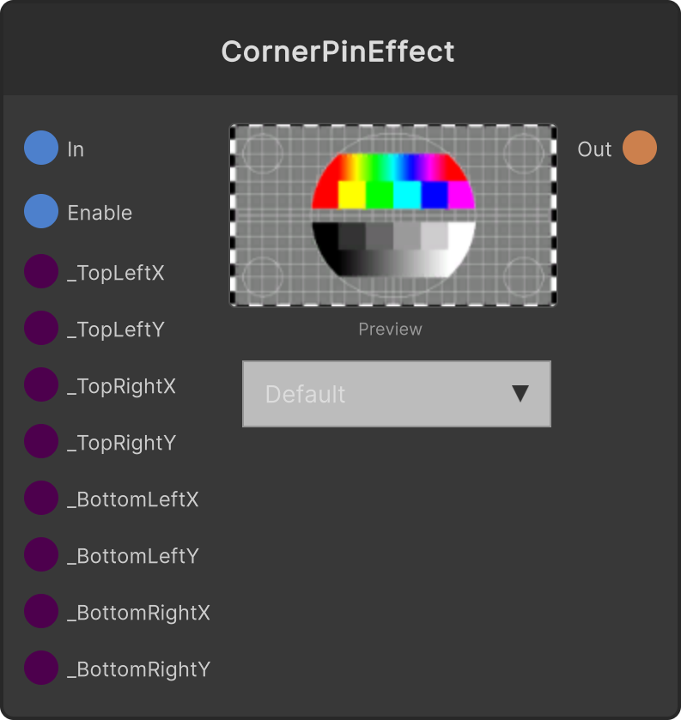Click the _TopRightX label text
Screen dimensions: 681x720
pyautogui.click(x=121, y=386)
